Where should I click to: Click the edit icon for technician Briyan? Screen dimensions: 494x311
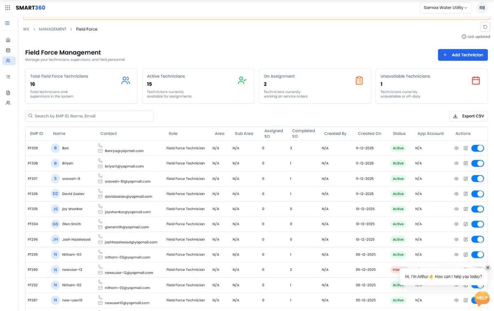(x=466, y=163)
